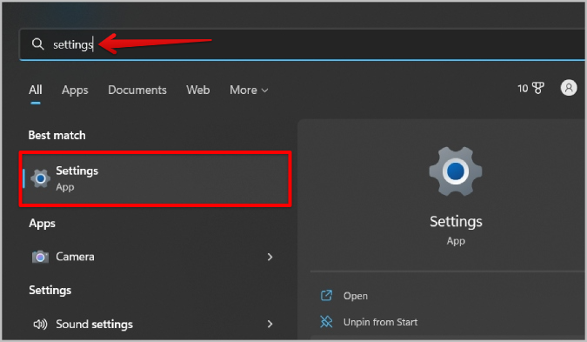Click the Unpin from Start pin icon
Viewport: 587px width, 342px height.
click(x=326, y=322)
